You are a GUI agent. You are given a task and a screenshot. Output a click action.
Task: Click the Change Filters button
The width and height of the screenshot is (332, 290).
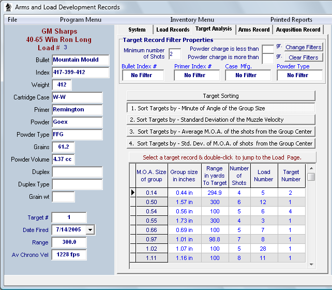point(304,47)
